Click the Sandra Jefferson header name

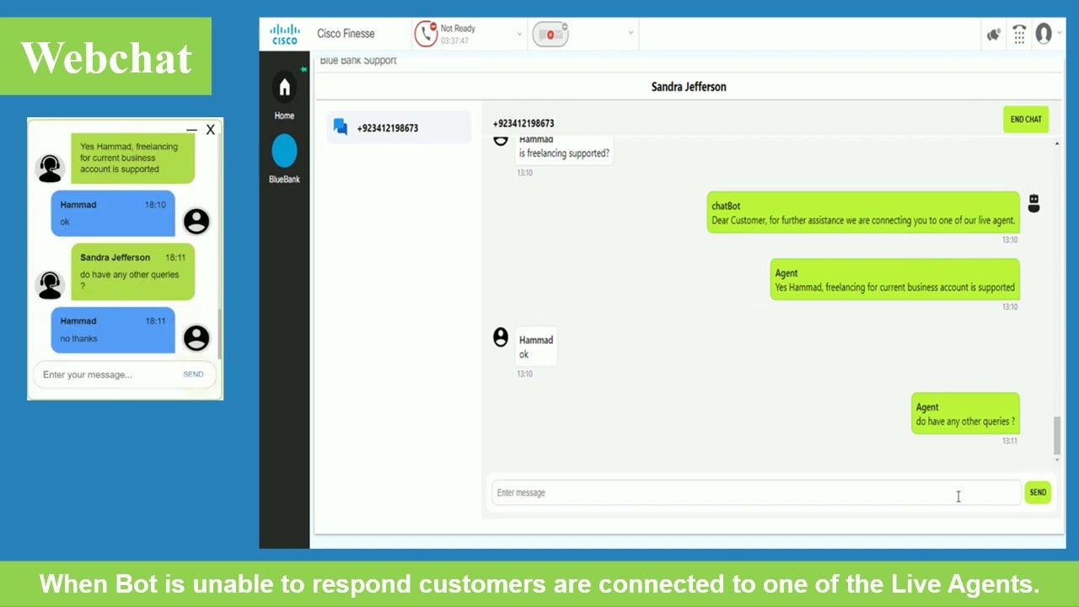pyautogui.click(x=689, y=87)
